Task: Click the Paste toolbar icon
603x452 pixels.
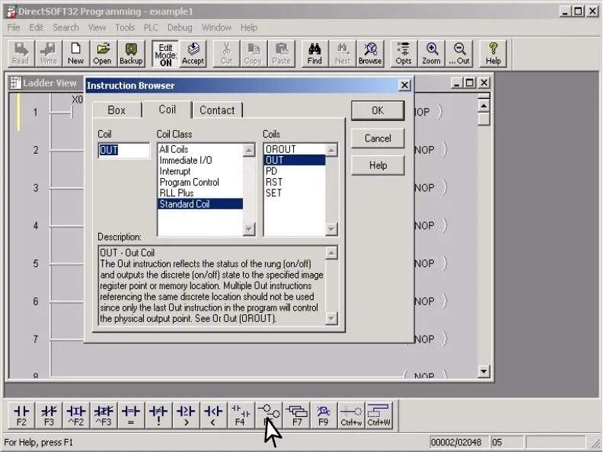Action: pos(281,54)
